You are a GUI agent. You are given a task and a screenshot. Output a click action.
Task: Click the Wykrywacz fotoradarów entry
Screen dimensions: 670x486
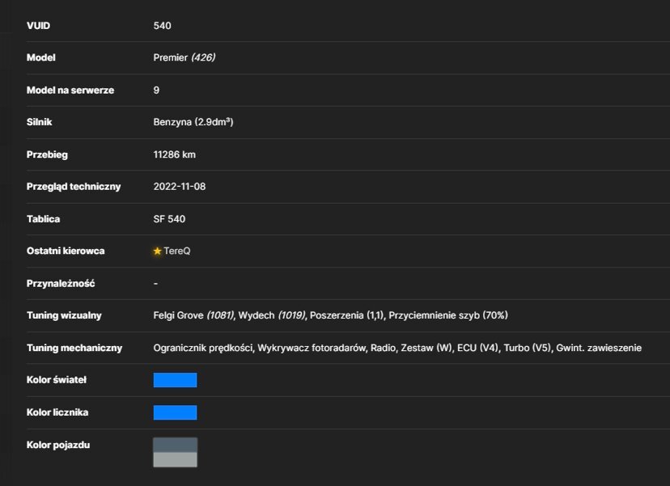tap(312, 348)
